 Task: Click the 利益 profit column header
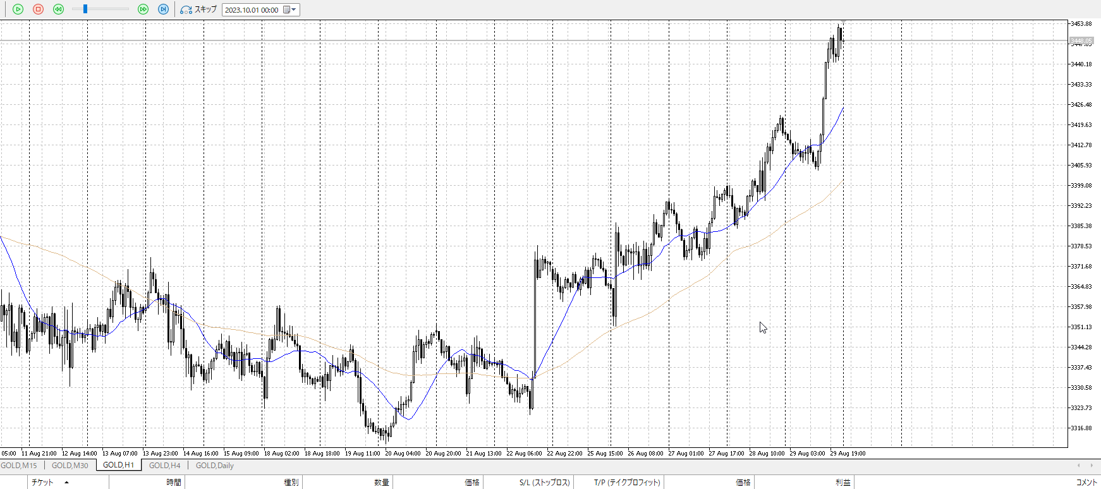pos(842,483)
